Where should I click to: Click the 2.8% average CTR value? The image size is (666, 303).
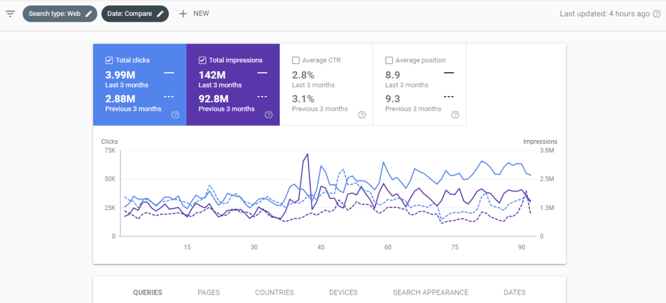click(303, 75)
